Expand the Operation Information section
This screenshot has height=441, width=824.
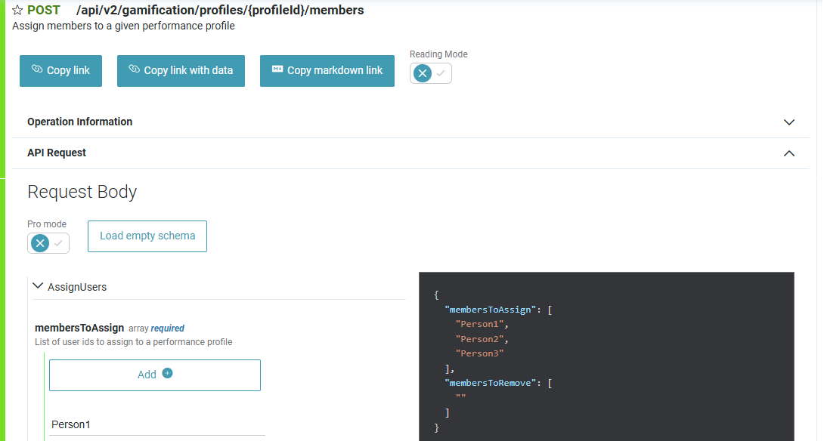pyautogui.click(x=789, y=122)
